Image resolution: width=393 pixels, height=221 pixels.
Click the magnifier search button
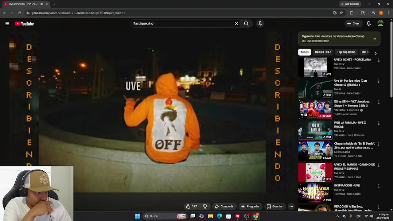point(246,23)
